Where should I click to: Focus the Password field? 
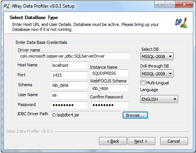click(69, 105)
